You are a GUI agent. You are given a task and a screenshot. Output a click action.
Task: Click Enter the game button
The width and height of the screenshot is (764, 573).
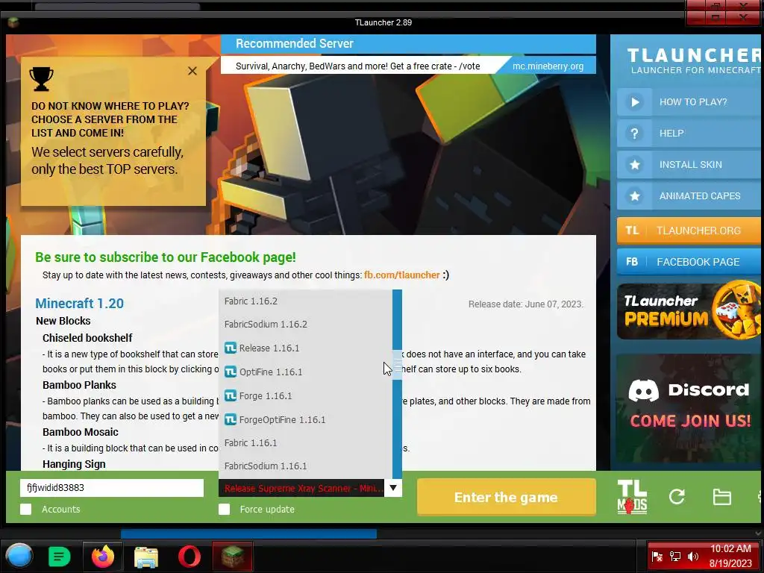507,497
